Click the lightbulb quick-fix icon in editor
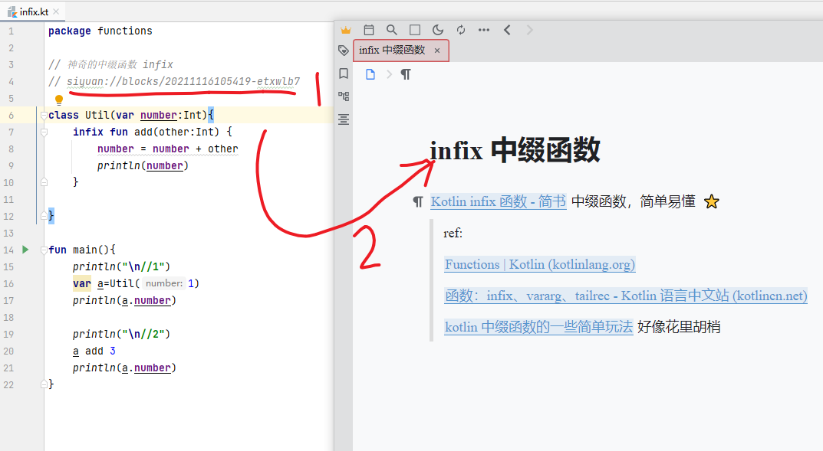Image resolution: width=823 pixels, height=451 pixels. (59, 99)
